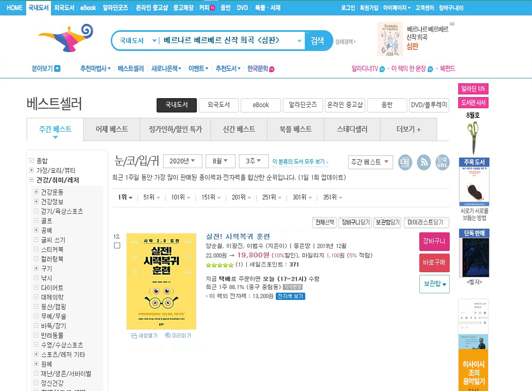Expand the 원예 plus box
This screenshot has width=532, height=391.
pyautogui.click(x=36, y=364)
